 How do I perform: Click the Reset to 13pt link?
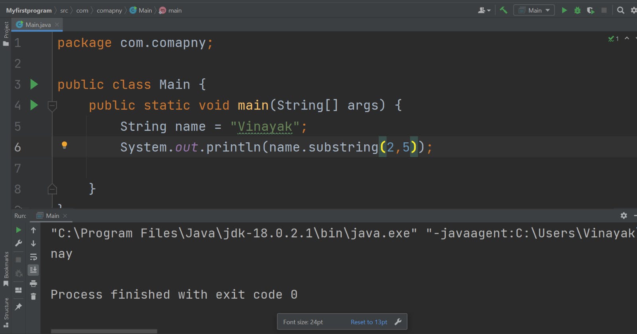click(x=369, y=322)
